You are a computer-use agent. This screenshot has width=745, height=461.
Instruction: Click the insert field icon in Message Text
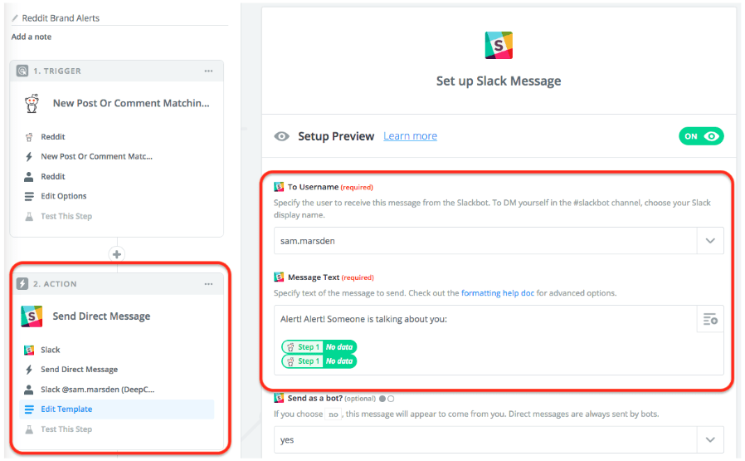pos(710,319)
